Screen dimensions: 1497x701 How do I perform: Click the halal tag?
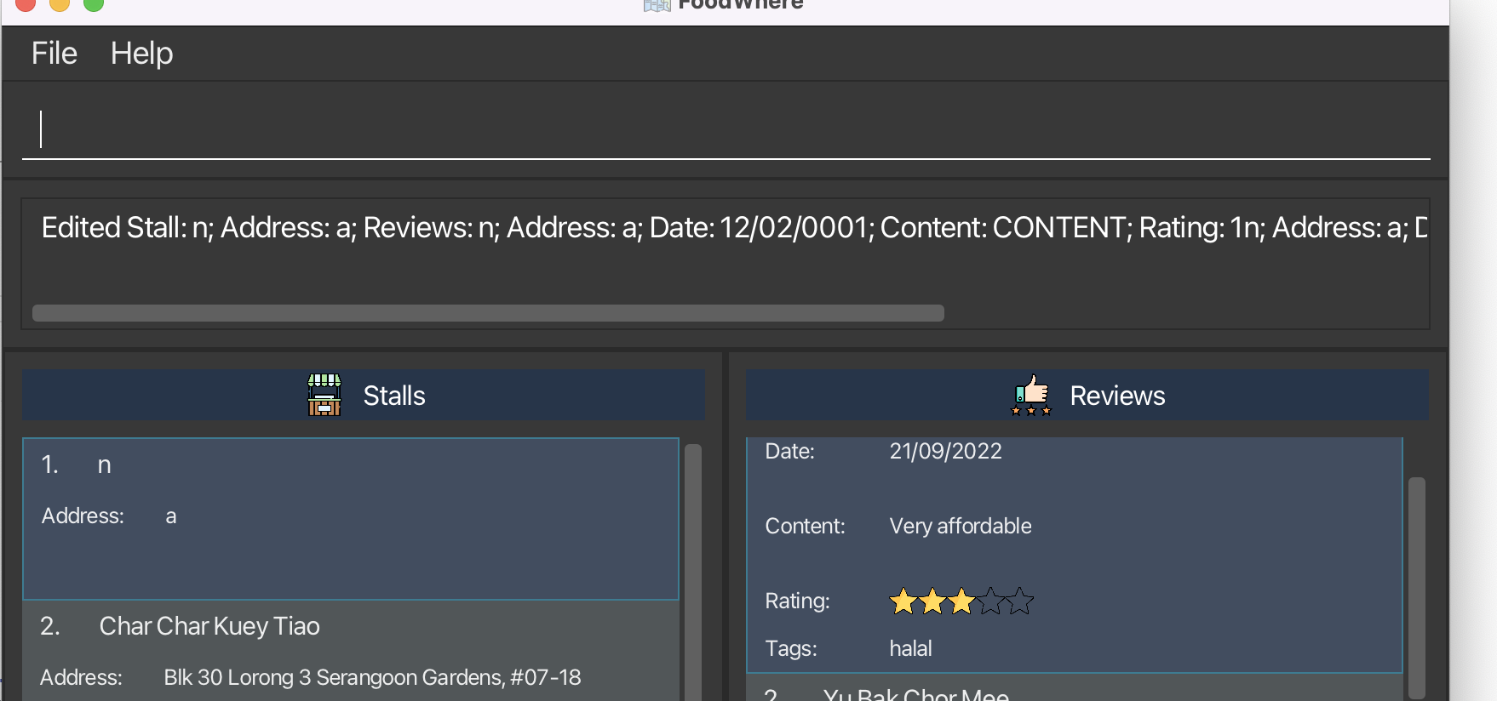tap(910, 648)
